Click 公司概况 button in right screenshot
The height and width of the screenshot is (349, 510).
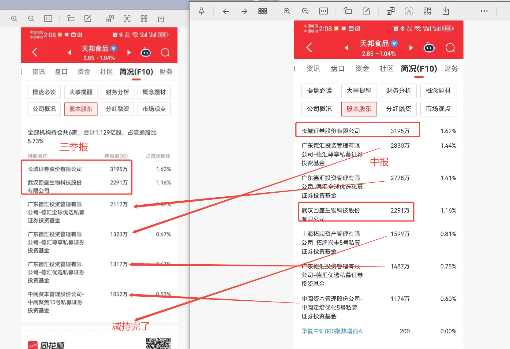319,109
